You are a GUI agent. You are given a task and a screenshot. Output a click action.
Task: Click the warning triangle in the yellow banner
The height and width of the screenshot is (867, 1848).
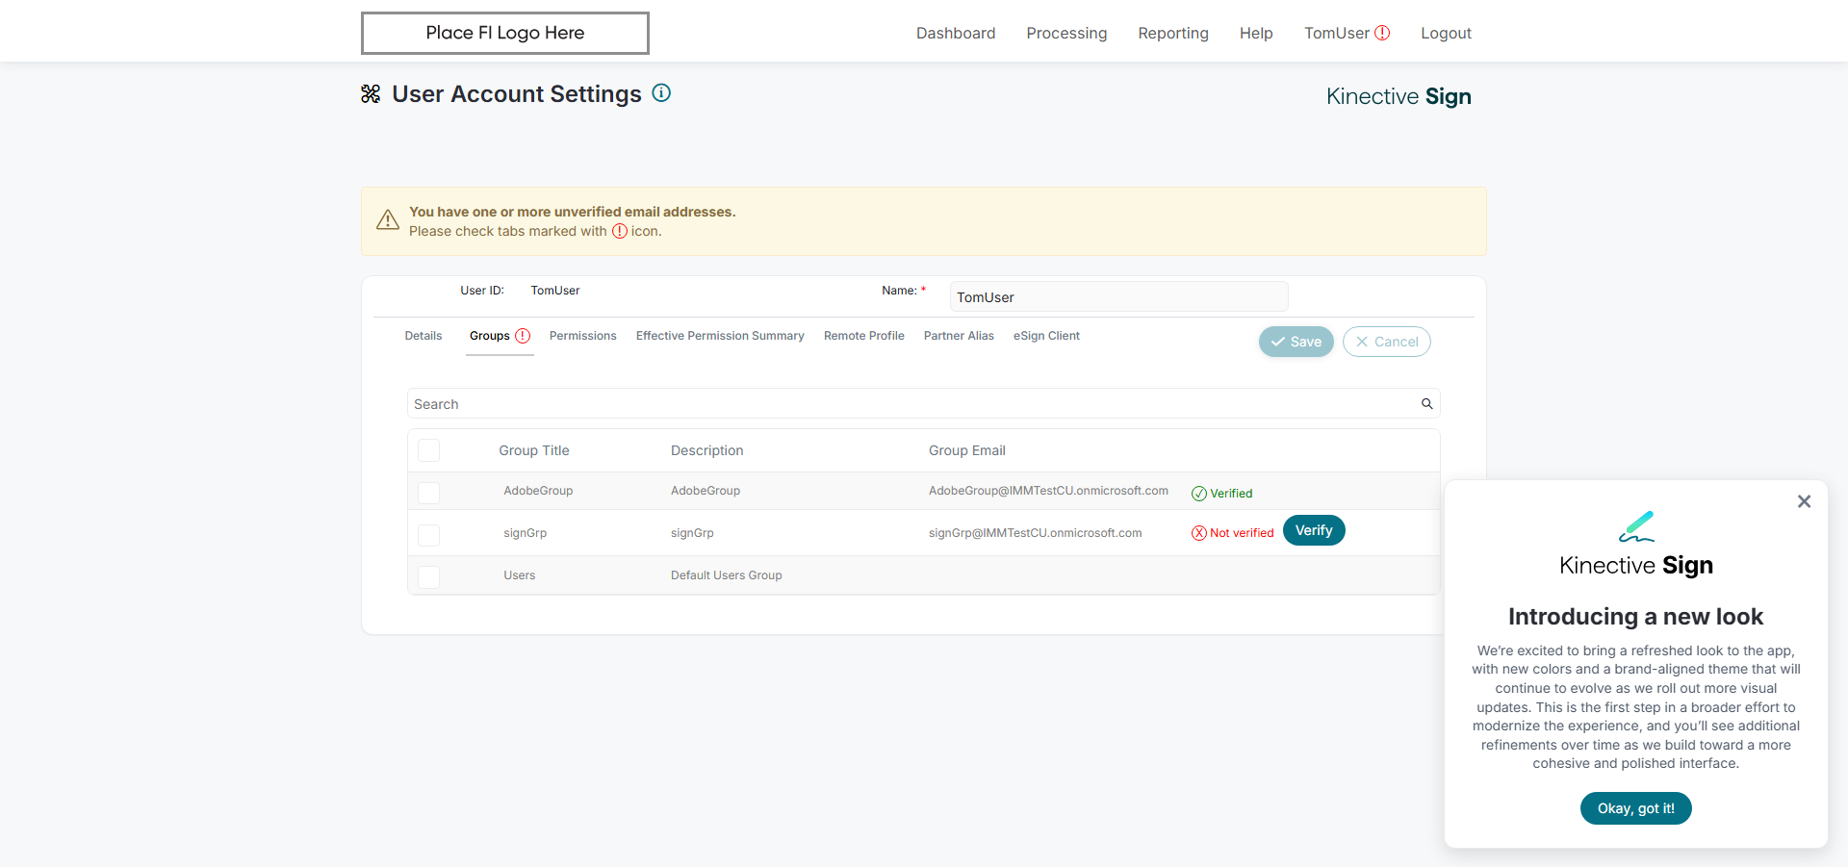(x=388, y=220)
